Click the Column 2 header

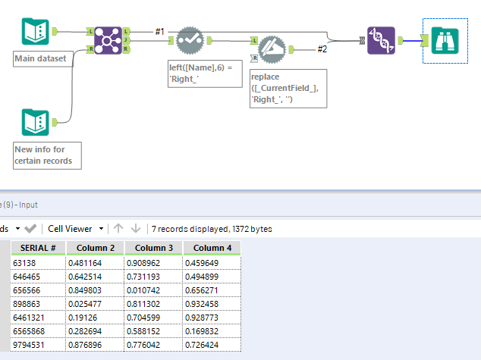[95, 248]
